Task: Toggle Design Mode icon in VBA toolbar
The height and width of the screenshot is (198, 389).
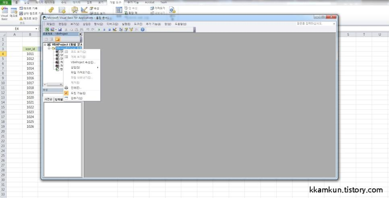Action: [114, 29]
